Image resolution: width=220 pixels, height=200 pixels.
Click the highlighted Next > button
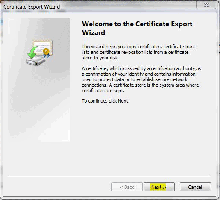click(x=159, y=187)
